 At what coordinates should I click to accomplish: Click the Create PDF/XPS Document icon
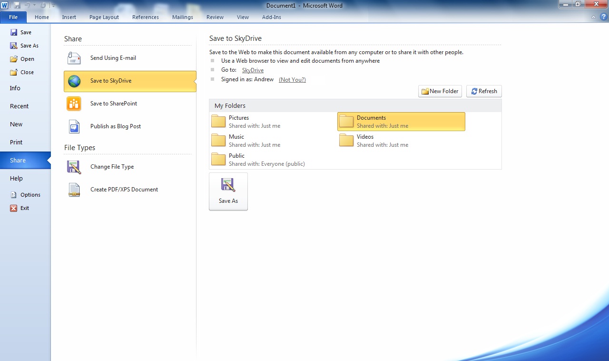tap(74, 190)
